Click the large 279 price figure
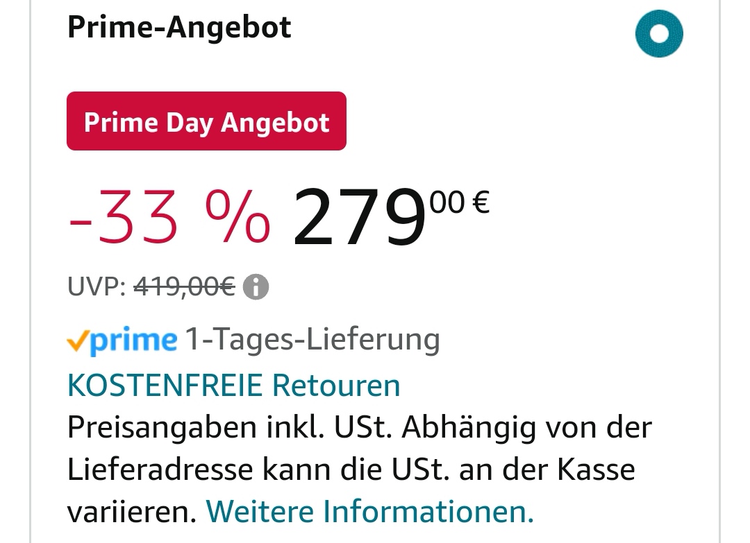750x543 pixels. click(359, 217)
